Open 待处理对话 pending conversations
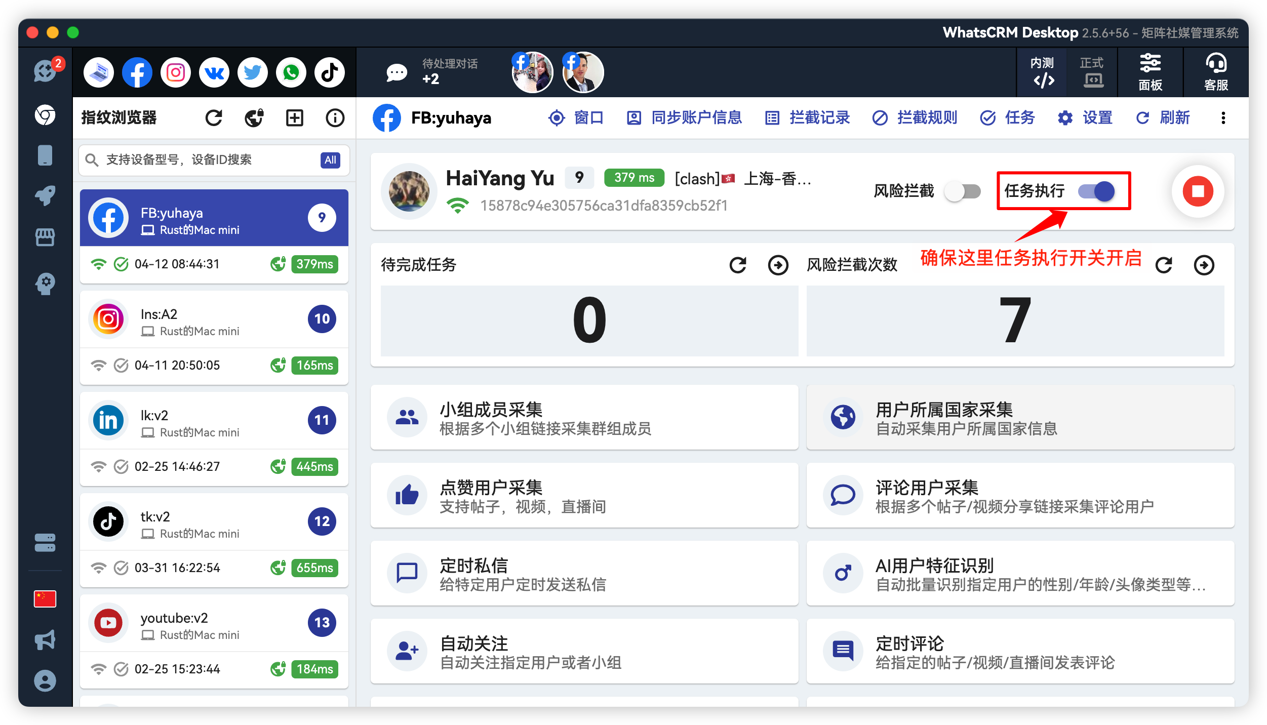 tap(431, 71)
